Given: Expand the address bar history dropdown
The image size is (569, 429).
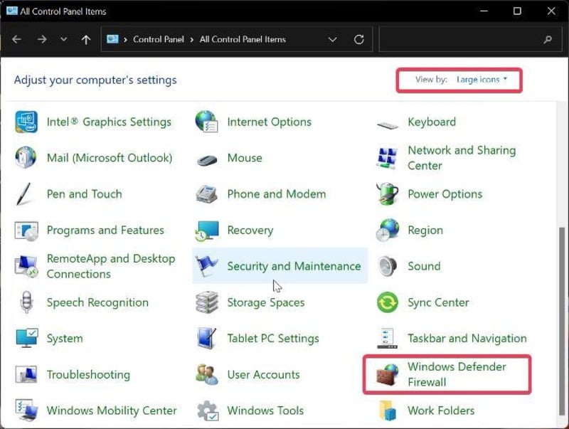Looking at the screenshot, I should coord(332,39).
